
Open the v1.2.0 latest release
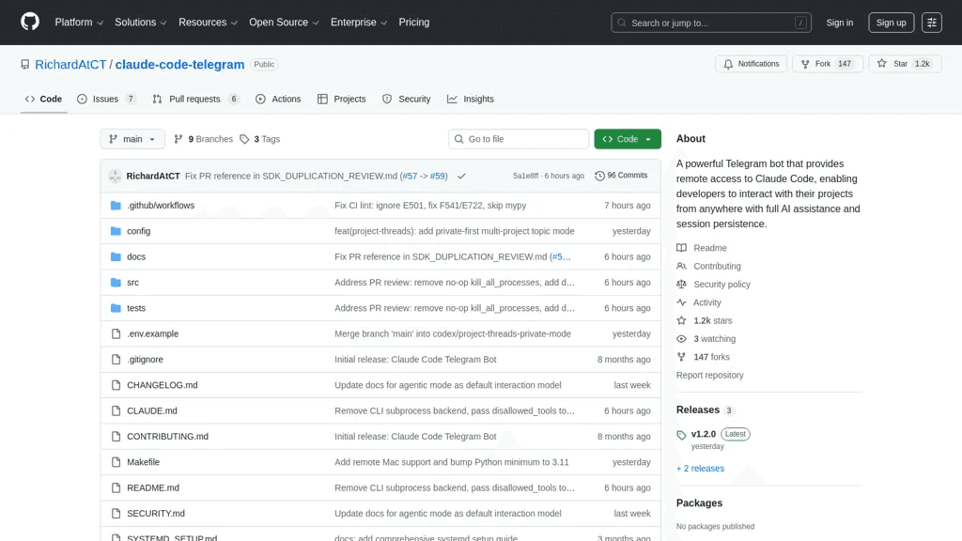tap(703, 434)
